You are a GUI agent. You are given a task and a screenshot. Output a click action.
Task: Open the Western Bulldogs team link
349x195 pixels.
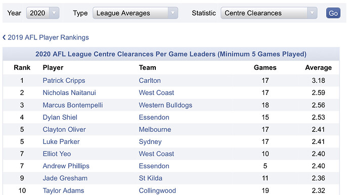click(165, 105)
